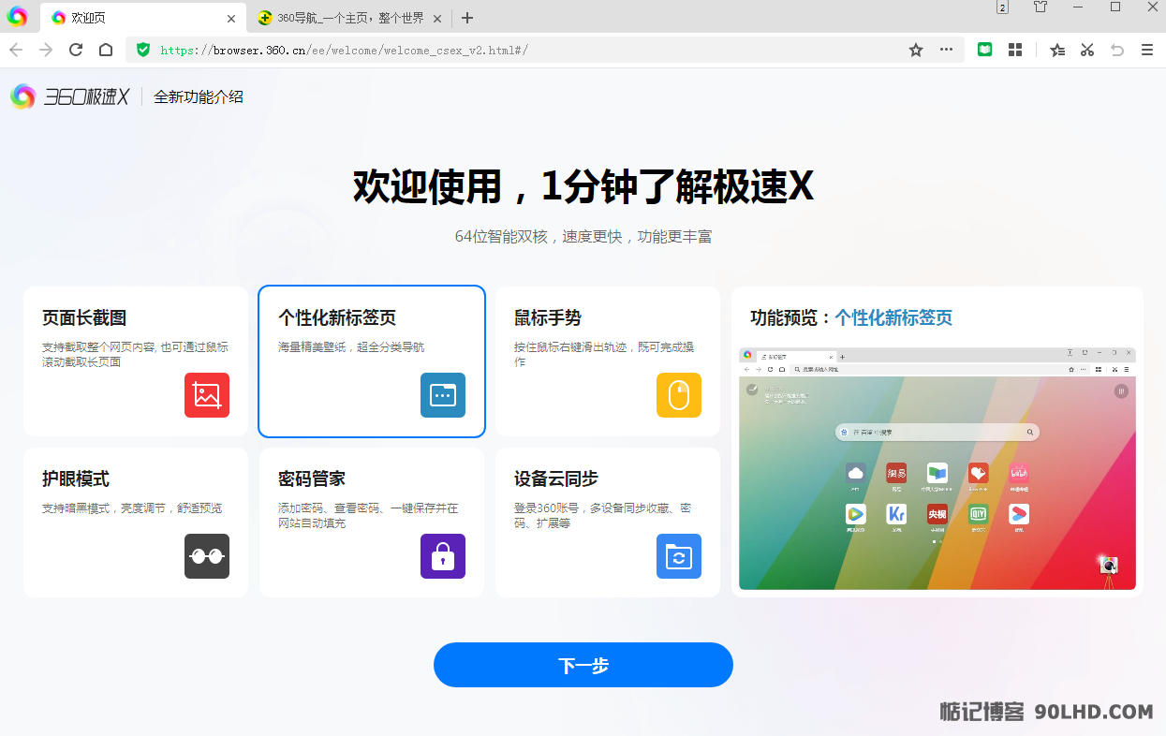Screen dimensions: 1166x736
Task: Open the browser main menu
Action: point(1147,50)
